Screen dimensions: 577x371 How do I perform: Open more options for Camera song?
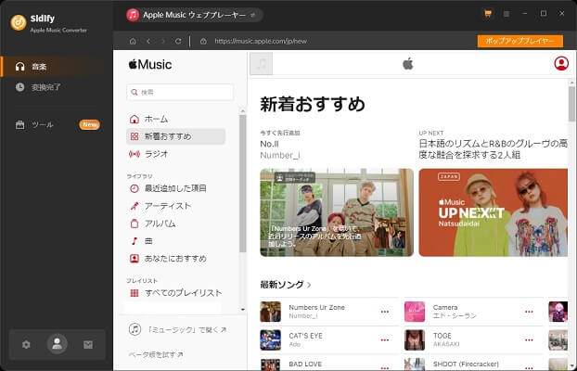(529, 312)
